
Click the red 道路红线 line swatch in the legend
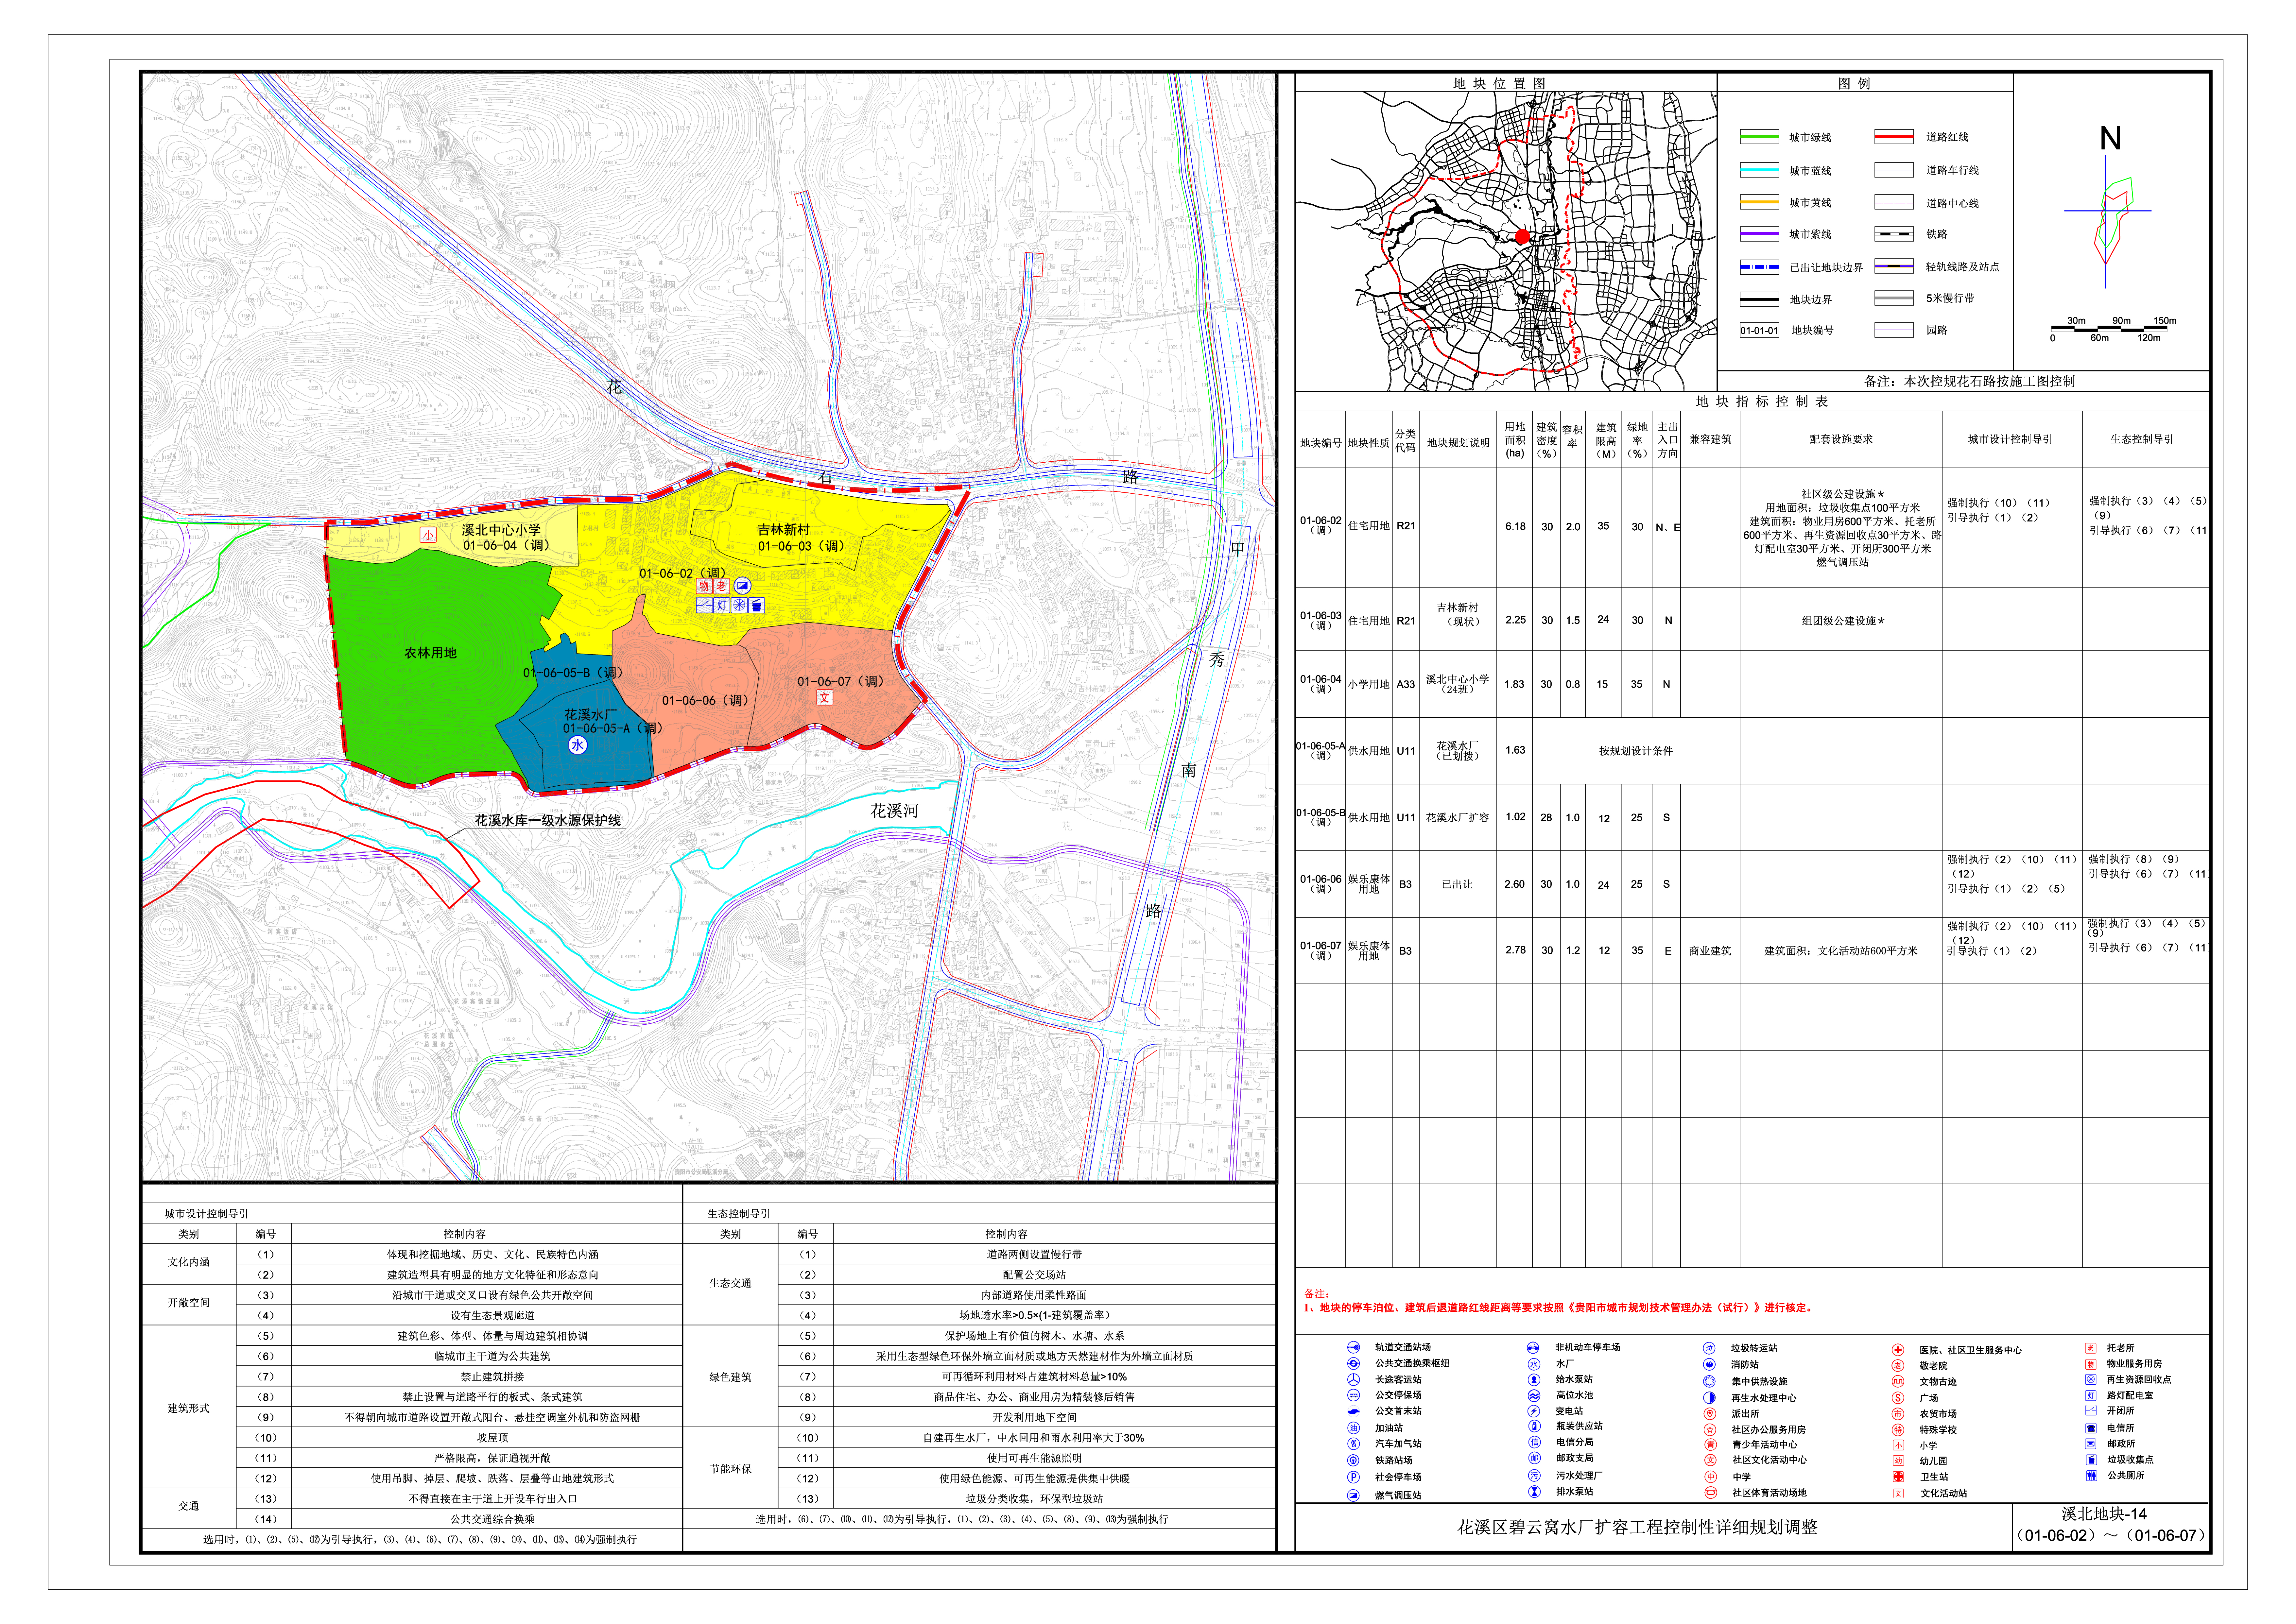(x=1894, y=137)
